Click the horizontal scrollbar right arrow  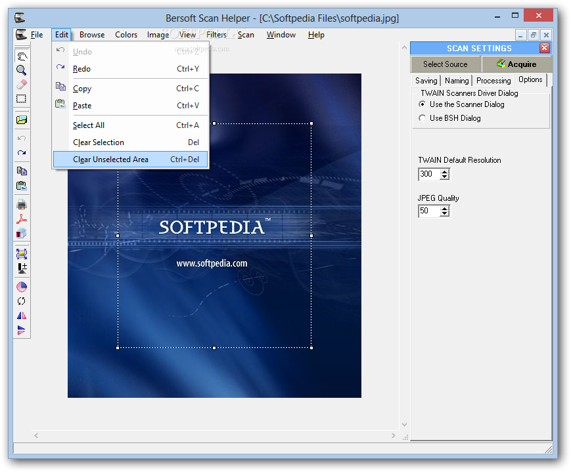pyautogui.click(x=394, y=435)
